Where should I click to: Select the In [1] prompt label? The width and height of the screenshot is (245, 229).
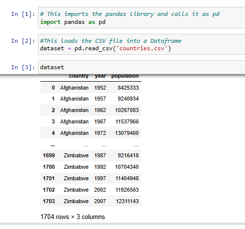23,14
